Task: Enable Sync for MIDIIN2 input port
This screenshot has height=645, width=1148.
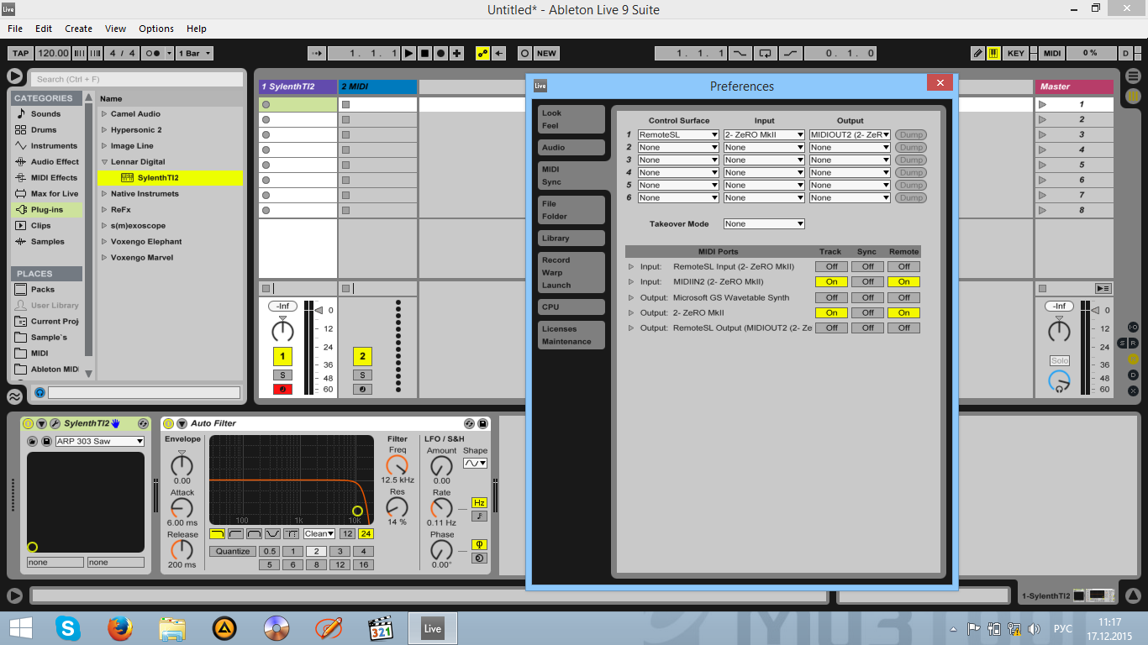Action: tap(867, 282)
